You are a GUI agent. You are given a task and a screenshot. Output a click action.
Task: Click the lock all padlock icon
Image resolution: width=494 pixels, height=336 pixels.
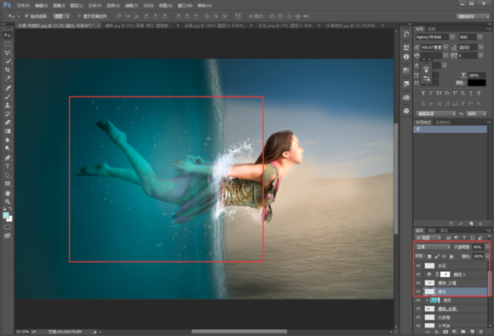point(451,256)
